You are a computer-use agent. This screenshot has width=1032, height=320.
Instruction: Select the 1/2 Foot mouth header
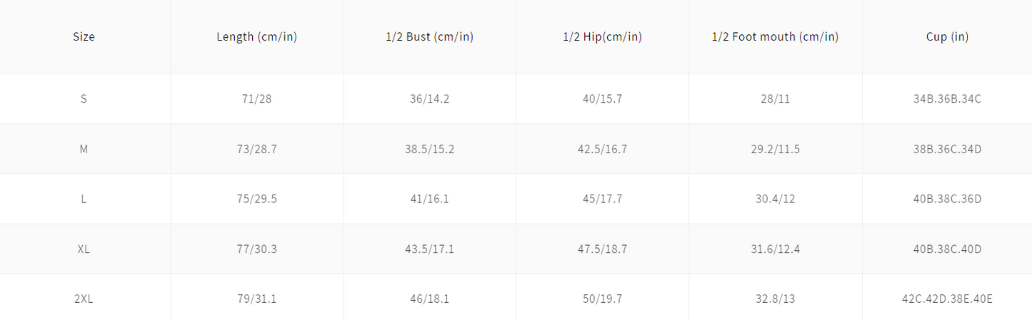click(775, 37)
